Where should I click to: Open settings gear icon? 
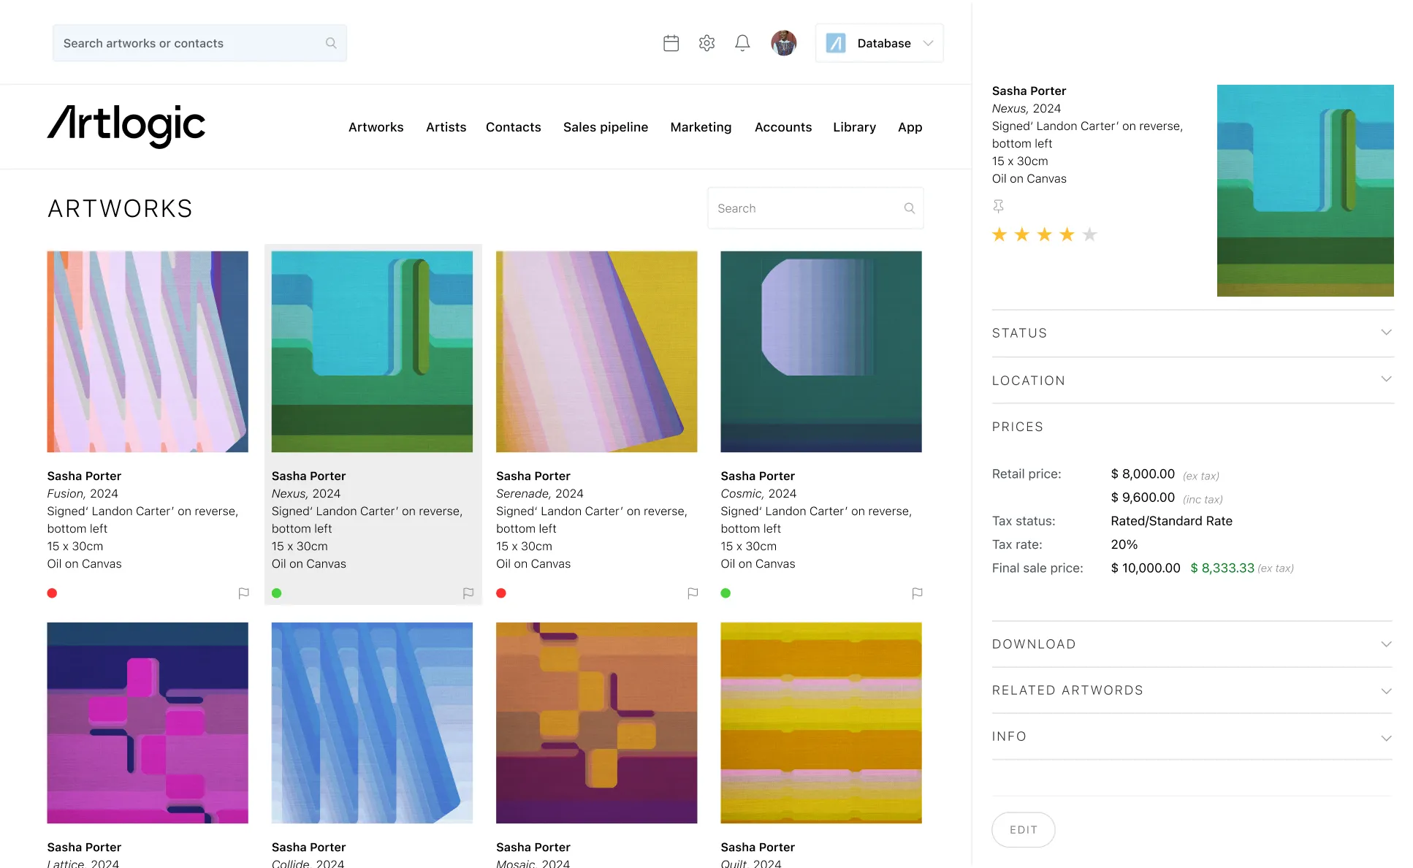pyautogui.click(x=706, y=43)
